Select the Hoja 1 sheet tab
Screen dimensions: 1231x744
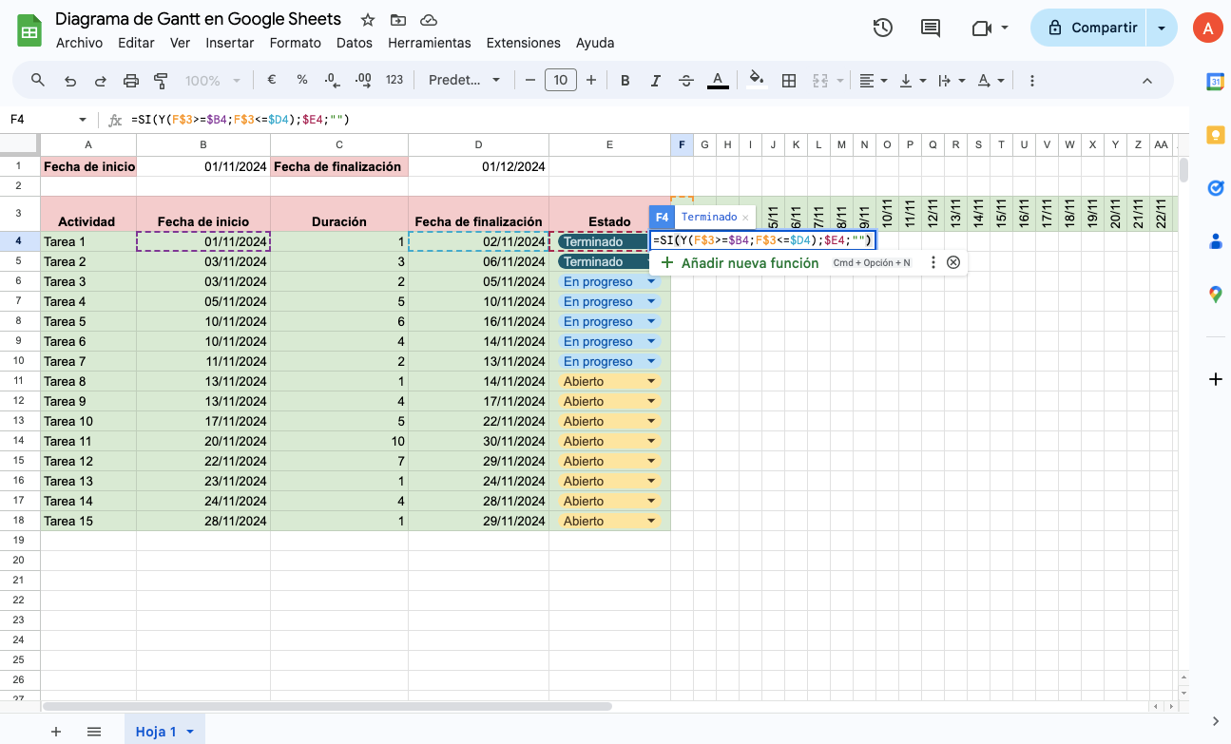(x=164, y=731)
